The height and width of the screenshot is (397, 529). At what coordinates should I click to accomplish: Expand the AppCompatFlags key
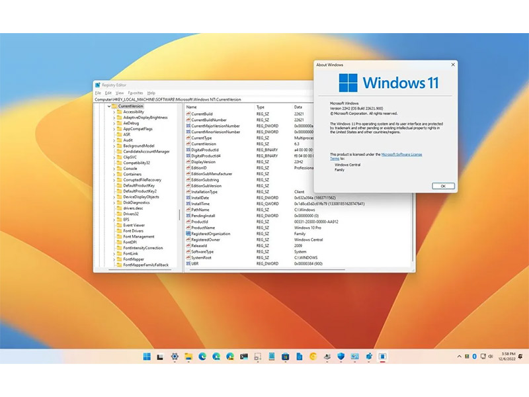[x=114, y=129]
